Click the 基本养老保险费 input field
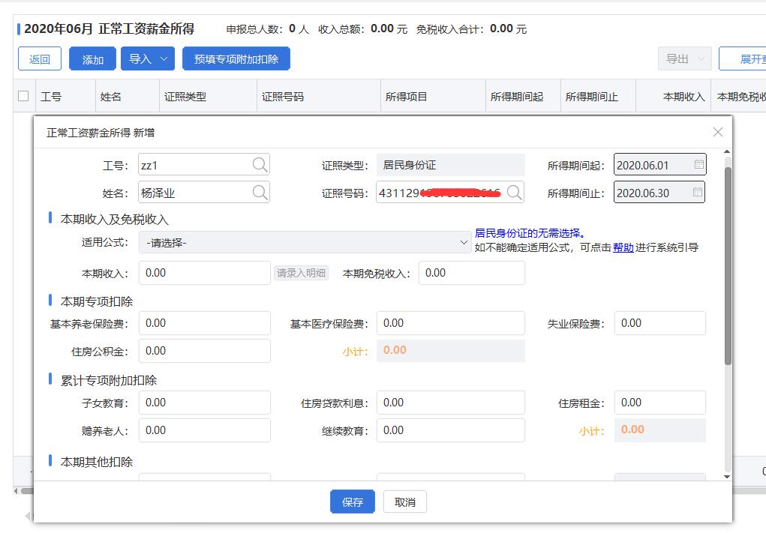Viewport: 766px width, 533px height. [205, 323]
